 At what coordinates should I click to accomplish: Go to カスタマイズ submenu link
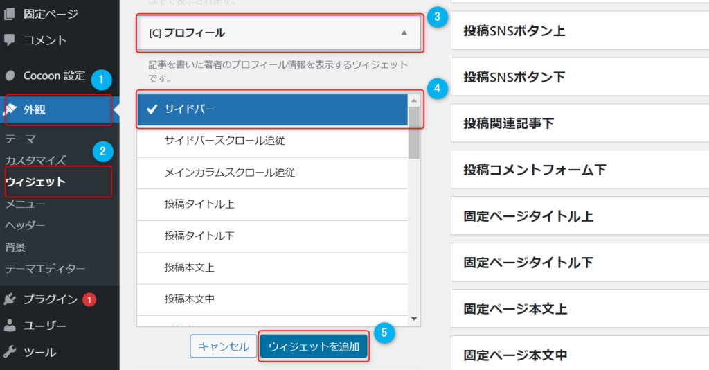(36, 160)
